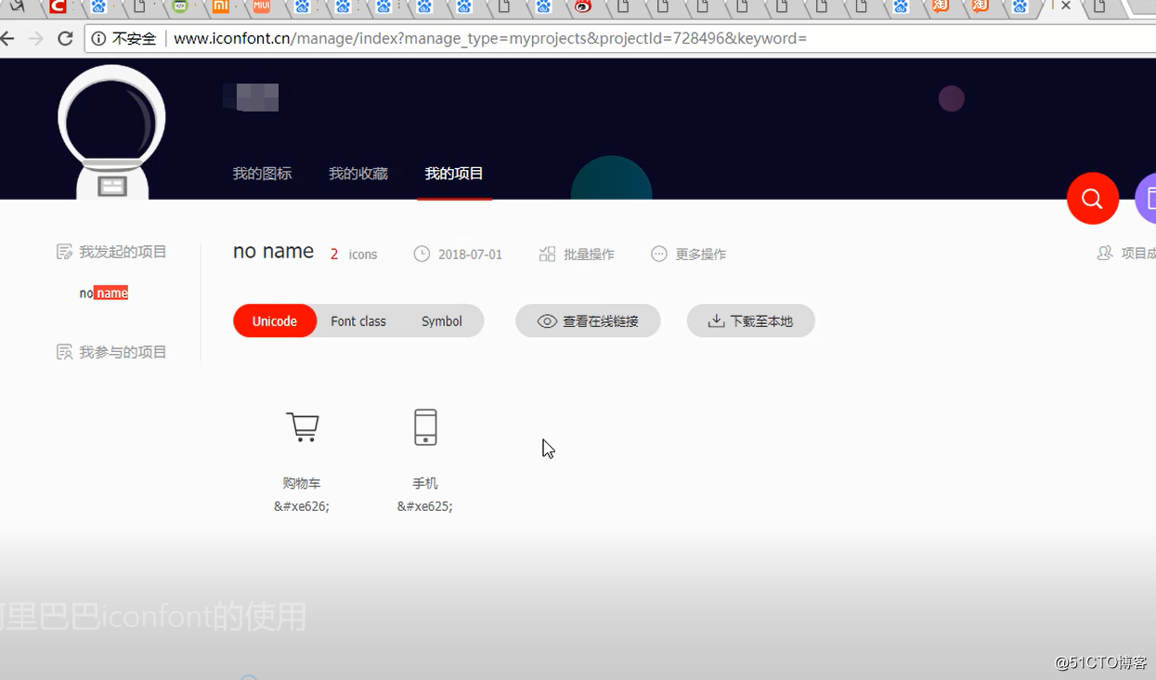
Task: Click the mobile phone icon 手机
Action: click(425, 426)
